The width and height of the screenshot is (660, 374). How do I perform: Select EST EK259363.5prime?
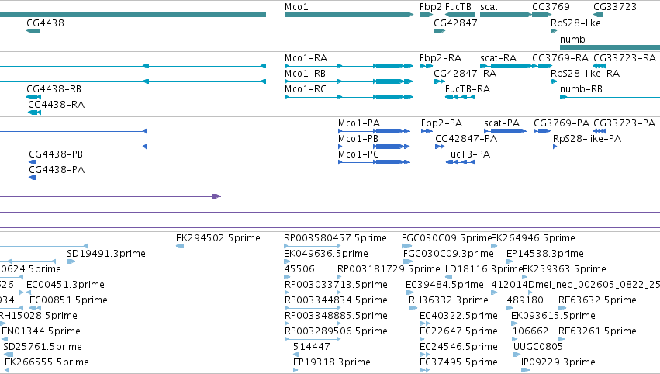click(x=564, y=269)
